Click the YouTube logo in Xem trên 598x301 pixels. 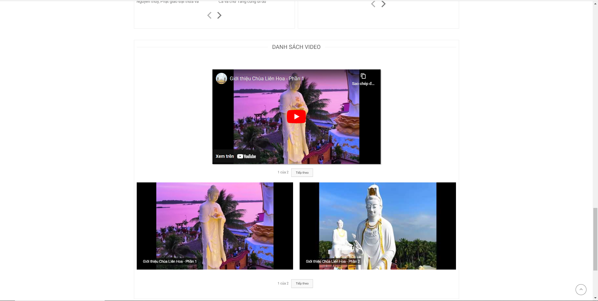tap(246, 157)
